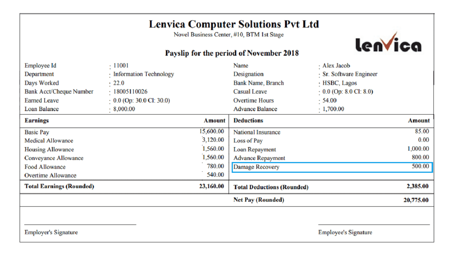Screen dimensions: 457x257
Task: Click the 'Loss of Pay' label
Action: [x=248, y=141]
